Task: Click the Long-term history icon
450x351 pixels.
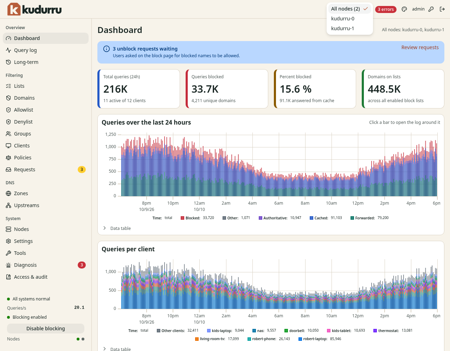Action: pyautogui.click(x=8, y=62)
